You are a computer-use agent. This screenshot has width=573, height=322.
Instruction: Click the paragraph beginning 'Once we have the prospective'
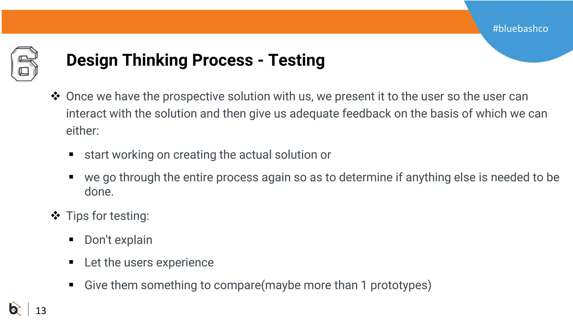click(307, 113)
